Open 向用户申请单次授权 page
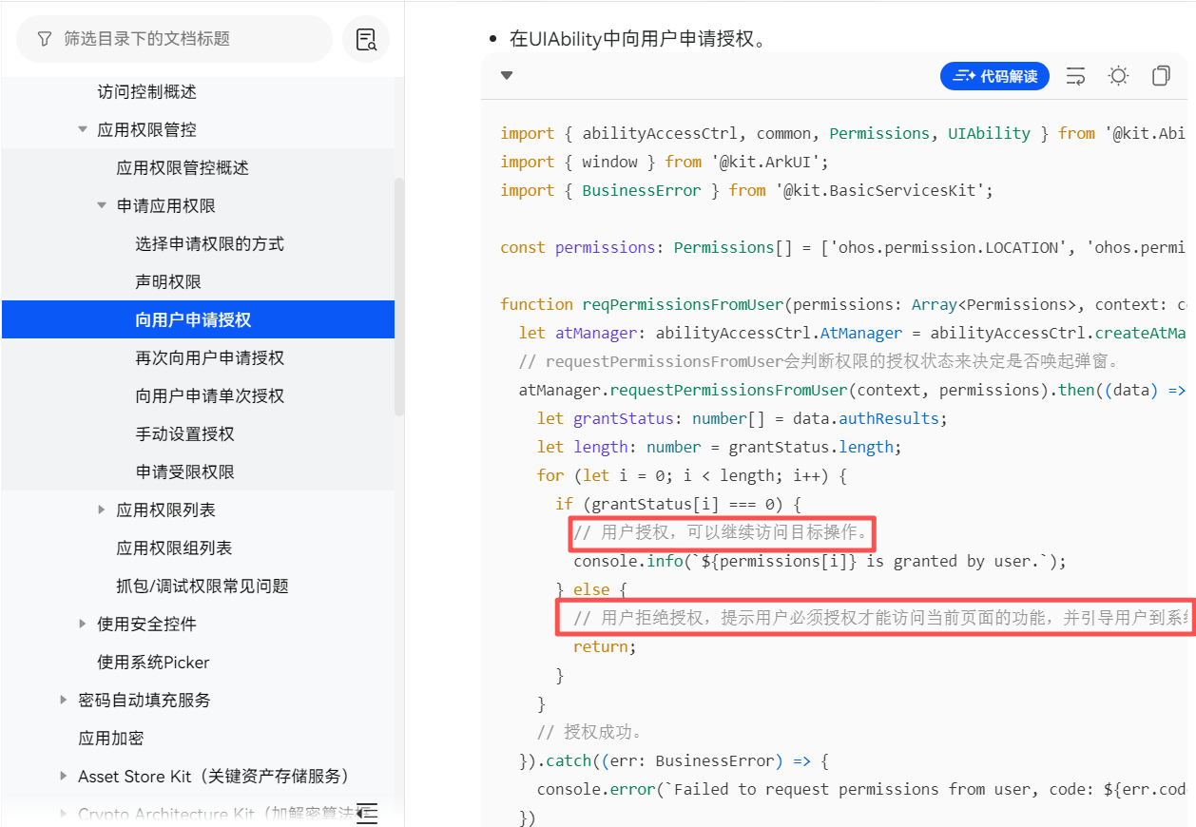Image resolution: width=1196 pixels, height=827 pixels. click(x=209, y=396)
